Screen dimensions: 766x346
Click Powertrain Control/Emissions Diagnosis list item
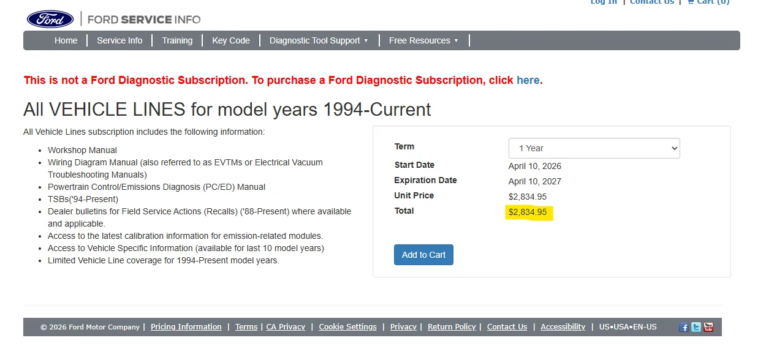[157, 187]
